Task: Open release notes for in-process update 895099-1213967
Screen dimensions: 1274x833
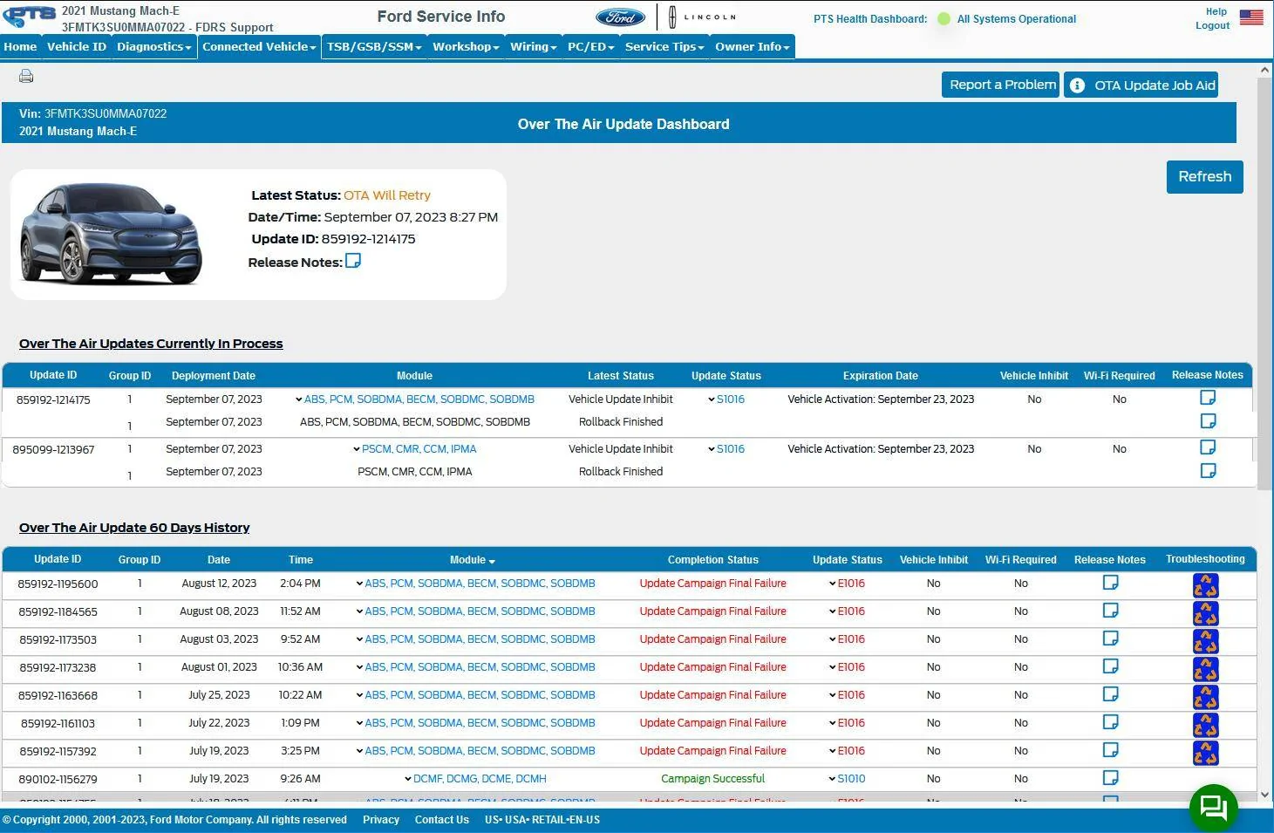Action: point(1208,447)
